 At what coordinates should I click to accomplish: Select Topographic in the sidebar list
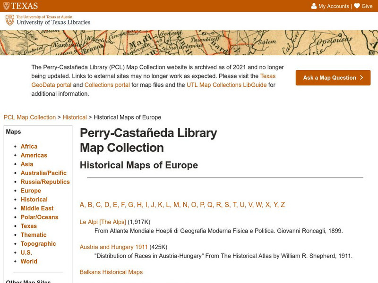click(x=38, y=244)
